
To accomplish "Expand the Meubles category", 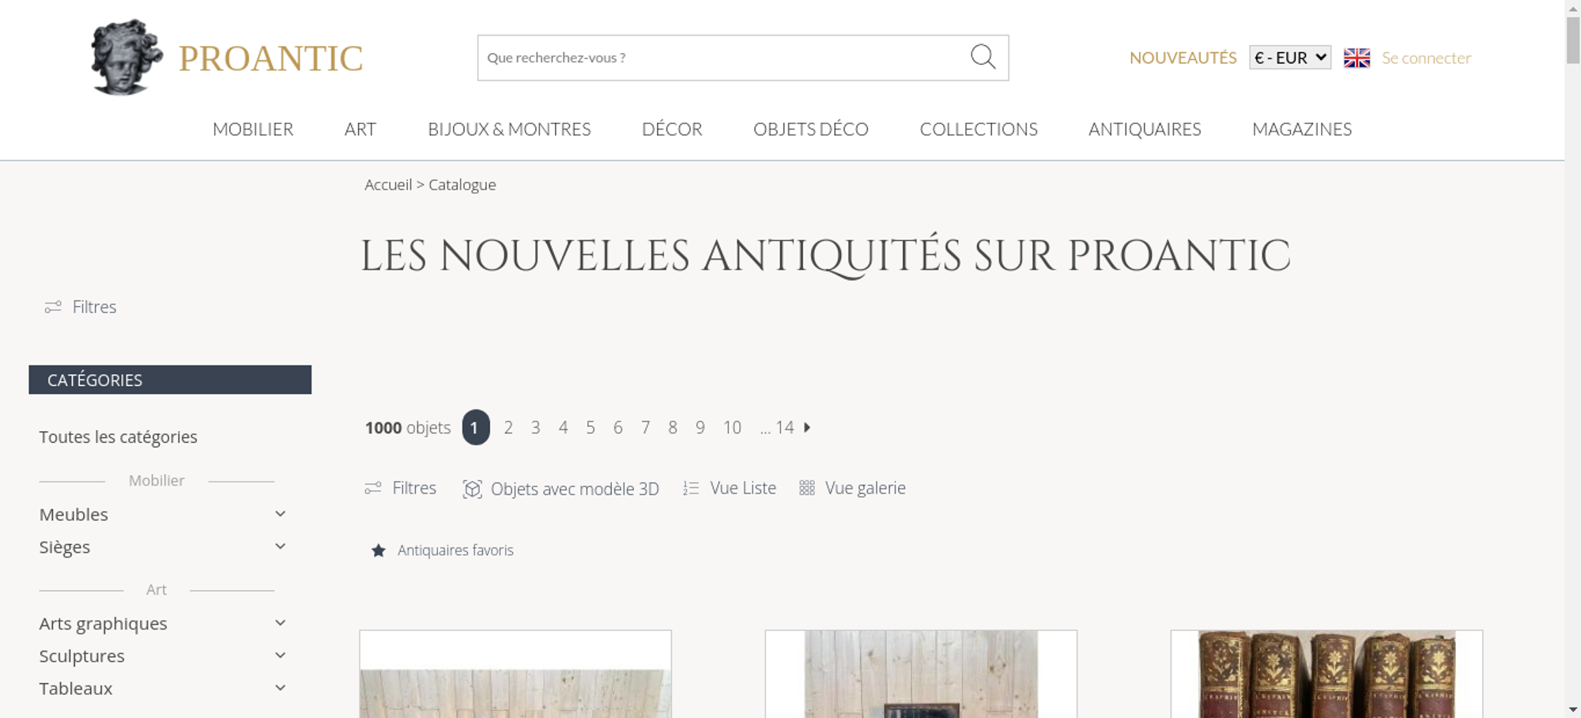I will pos(163,514).
